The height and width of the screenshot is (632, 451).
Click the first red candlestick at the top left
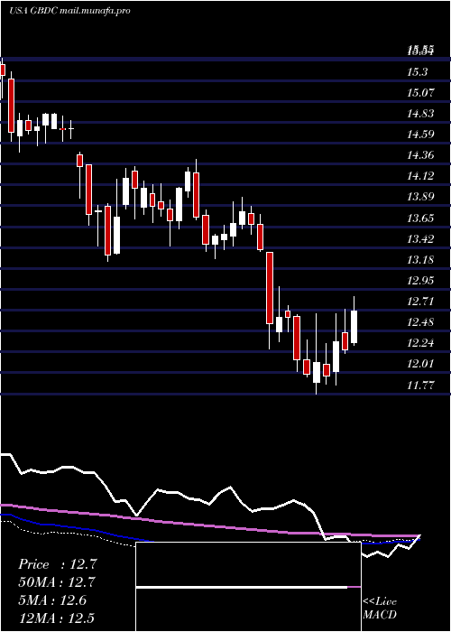(x=3, y=70)
